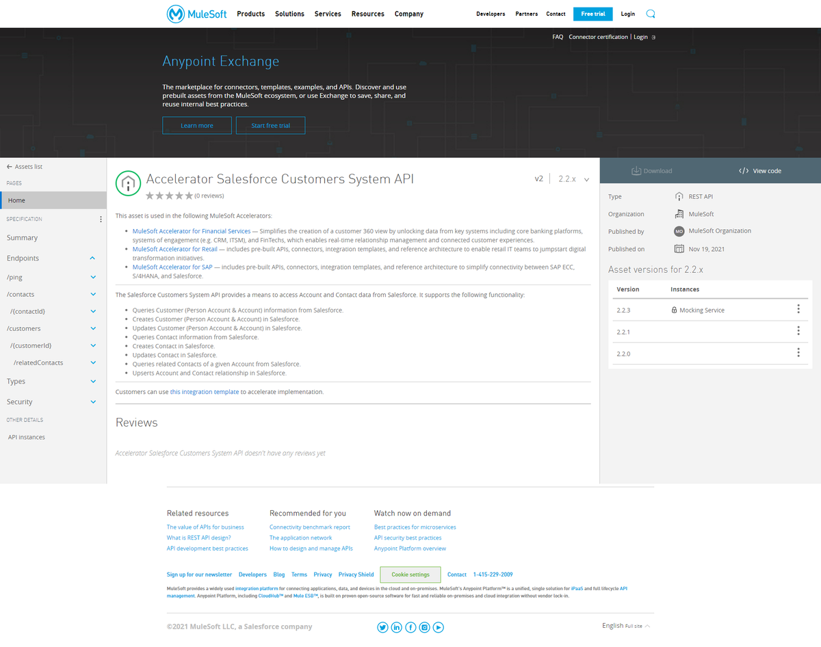Open MuleSoft Instagram page icon
The image size is (821, 647).
[425, 627]
